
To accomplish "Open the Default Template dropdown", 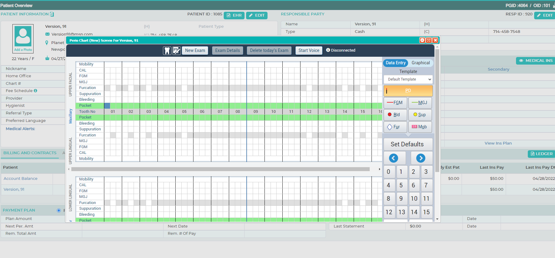I will point(408,79).
